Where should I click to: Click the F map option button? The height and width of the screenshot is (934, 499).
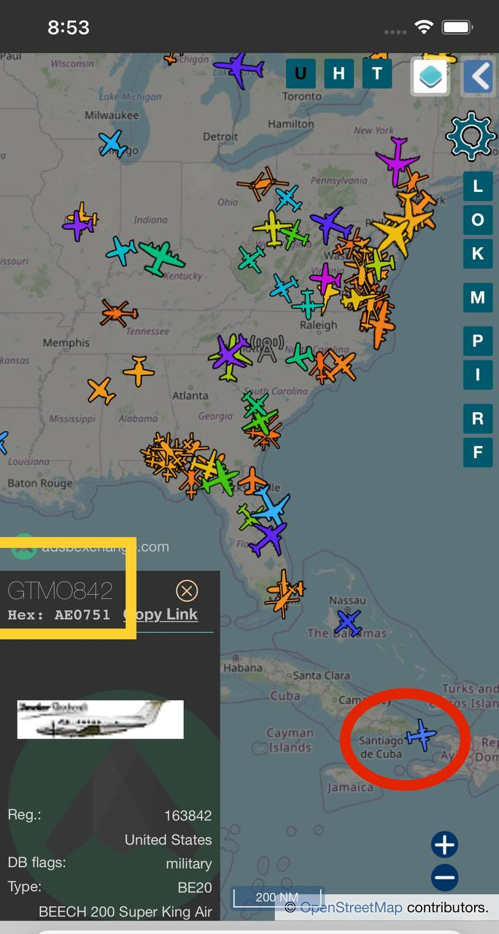coord(478,452)
